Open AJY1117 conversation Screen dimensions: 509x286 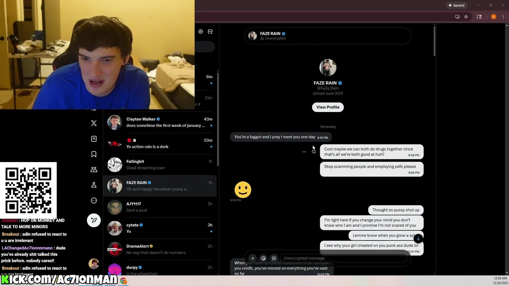[x=160, y=207]
